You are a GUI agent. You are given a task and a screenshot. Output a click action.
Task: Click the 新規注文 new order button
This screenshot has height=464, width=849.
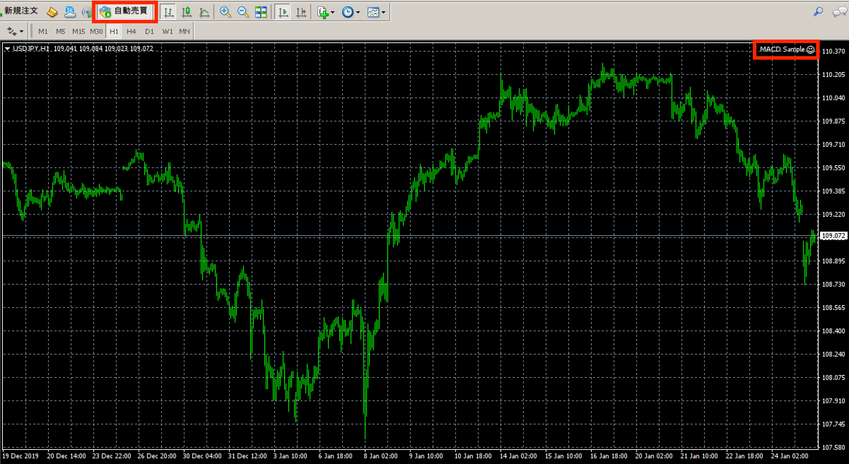tap(20, 10)
